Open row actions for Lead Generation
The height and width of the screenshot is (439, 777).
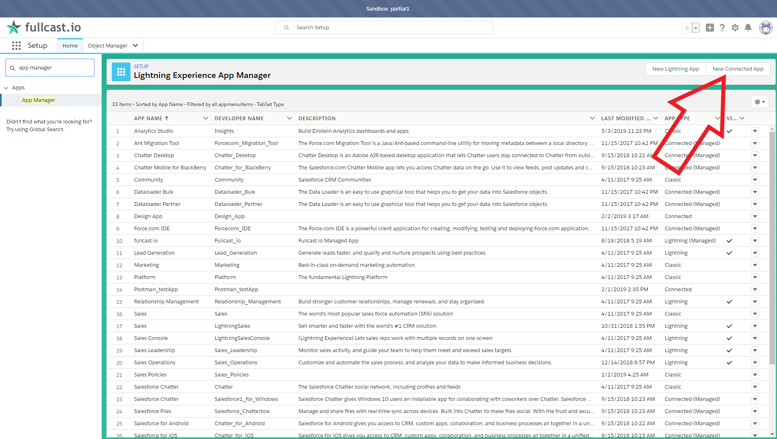tap(755, 253)
